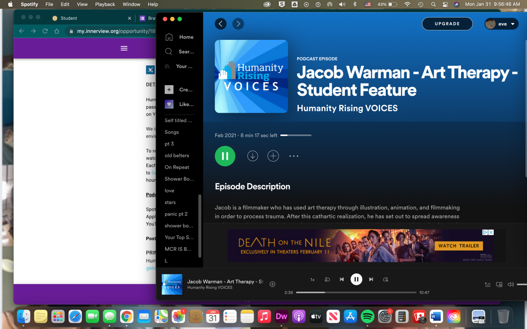Open the Edit menu
The width and height of the screenshot is (527, 329).
pyautogui.click(x=65, y=5)
